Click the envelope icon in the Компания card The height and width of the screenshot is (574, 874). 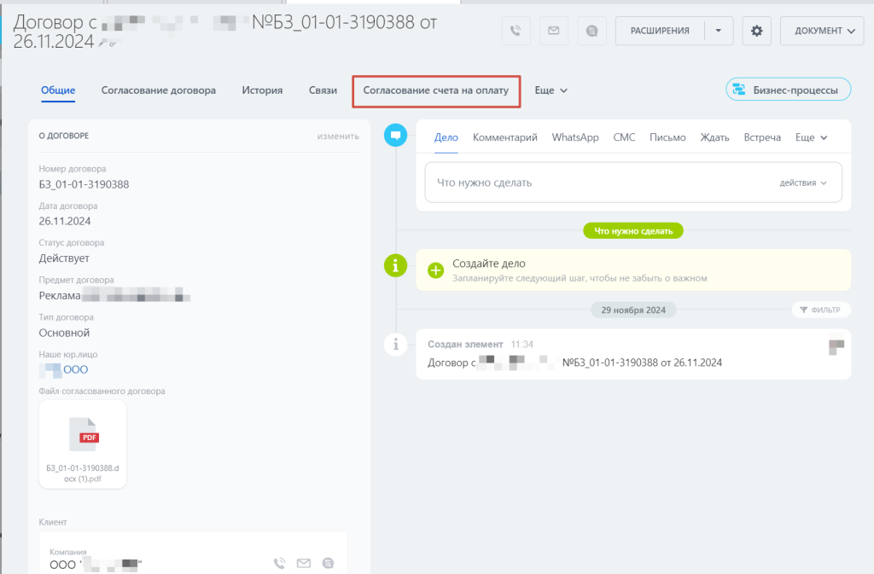(303, 563)
